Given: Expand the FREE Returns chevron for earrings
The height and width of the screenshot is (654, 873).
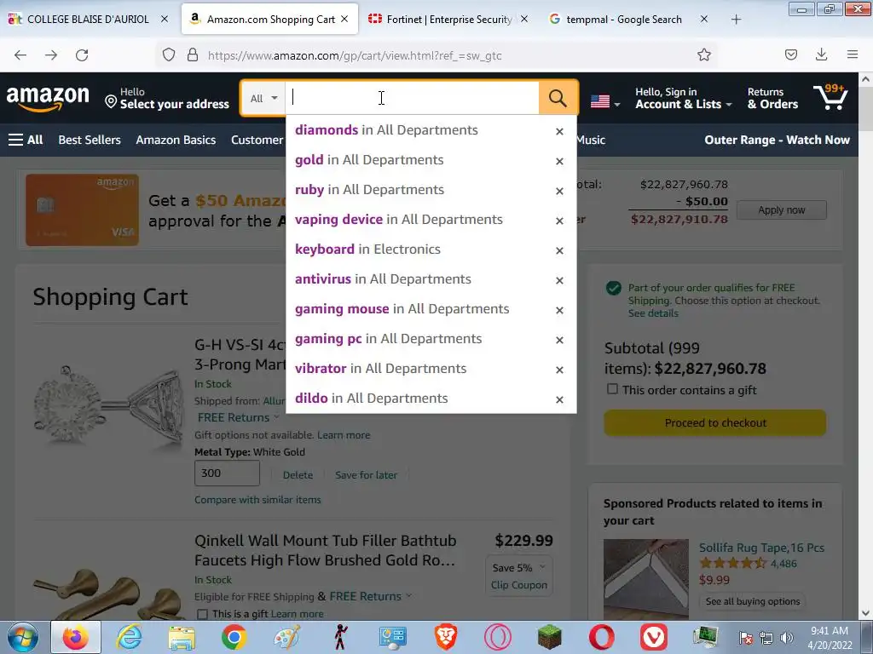Looking at the screenshot, I should 277,417.
